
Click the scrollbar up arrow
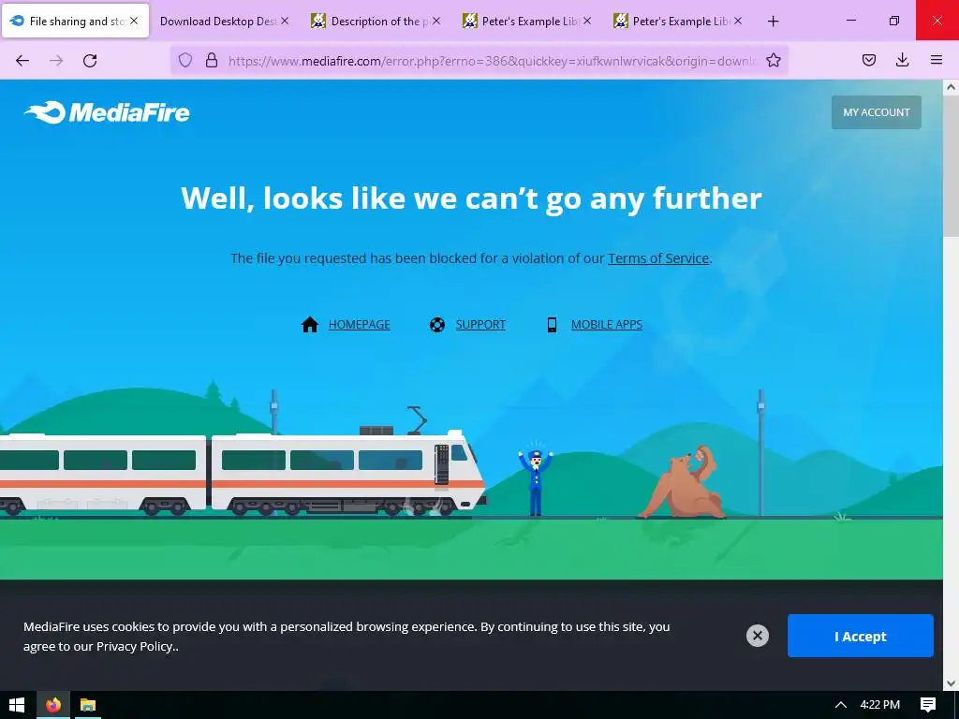coord(952,87)
